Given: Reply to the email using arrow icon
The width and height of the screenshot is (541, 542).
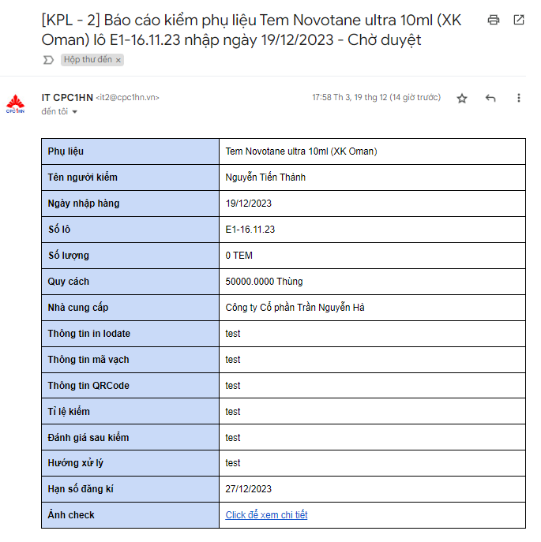Looking at the screenshot, I should click(x=490, y=98).
